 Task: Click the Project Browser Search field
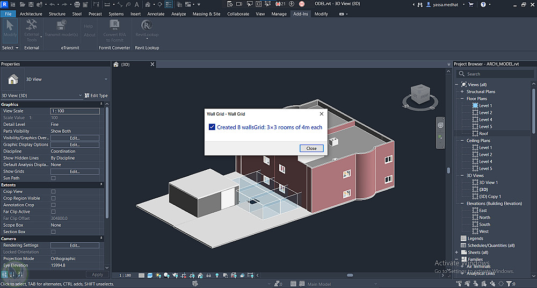494,74
